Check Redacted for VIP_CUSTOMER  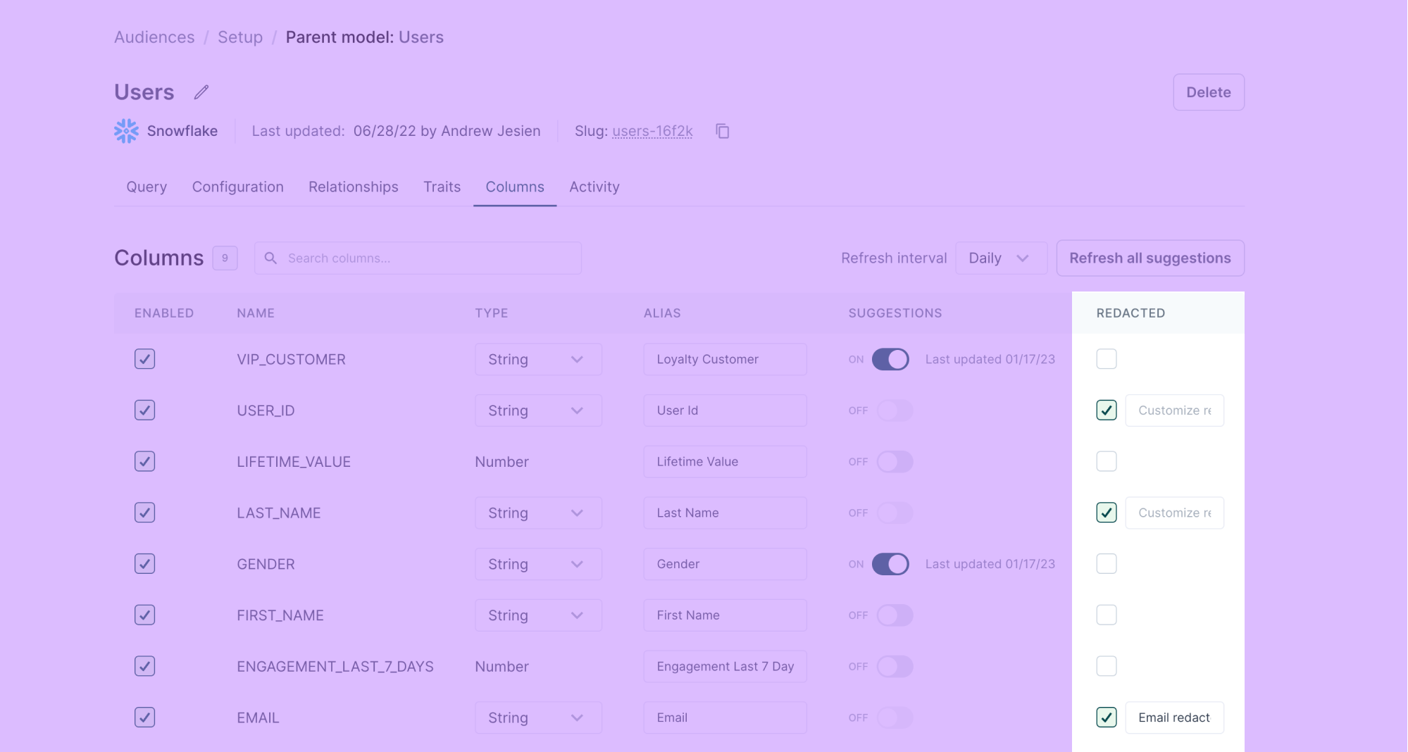1107,359
